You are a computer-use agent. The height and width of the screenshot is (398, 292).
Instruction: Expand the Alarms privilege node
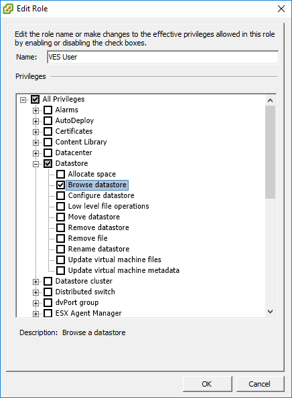[x=36, y=110]
